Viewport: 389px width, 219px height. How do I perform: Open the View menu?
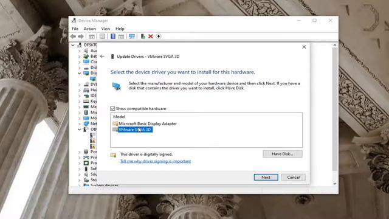(x=105, y=29)
